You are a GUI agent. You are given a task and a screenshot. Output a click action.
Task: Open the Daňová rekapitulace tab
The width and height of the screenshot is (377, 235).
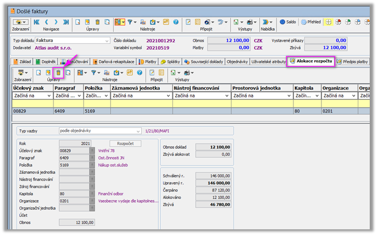point(114,61)
